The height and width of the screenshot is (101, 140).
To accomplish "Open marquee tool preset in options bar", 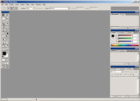I will (x=4, y=8).
